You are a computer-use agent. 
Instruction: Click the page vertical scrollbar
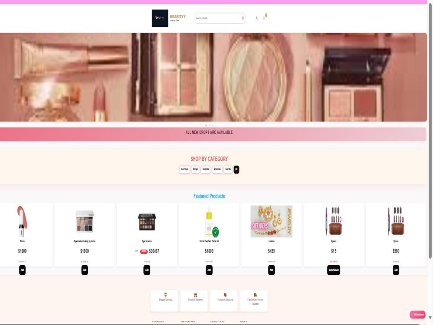click(430, 130)
